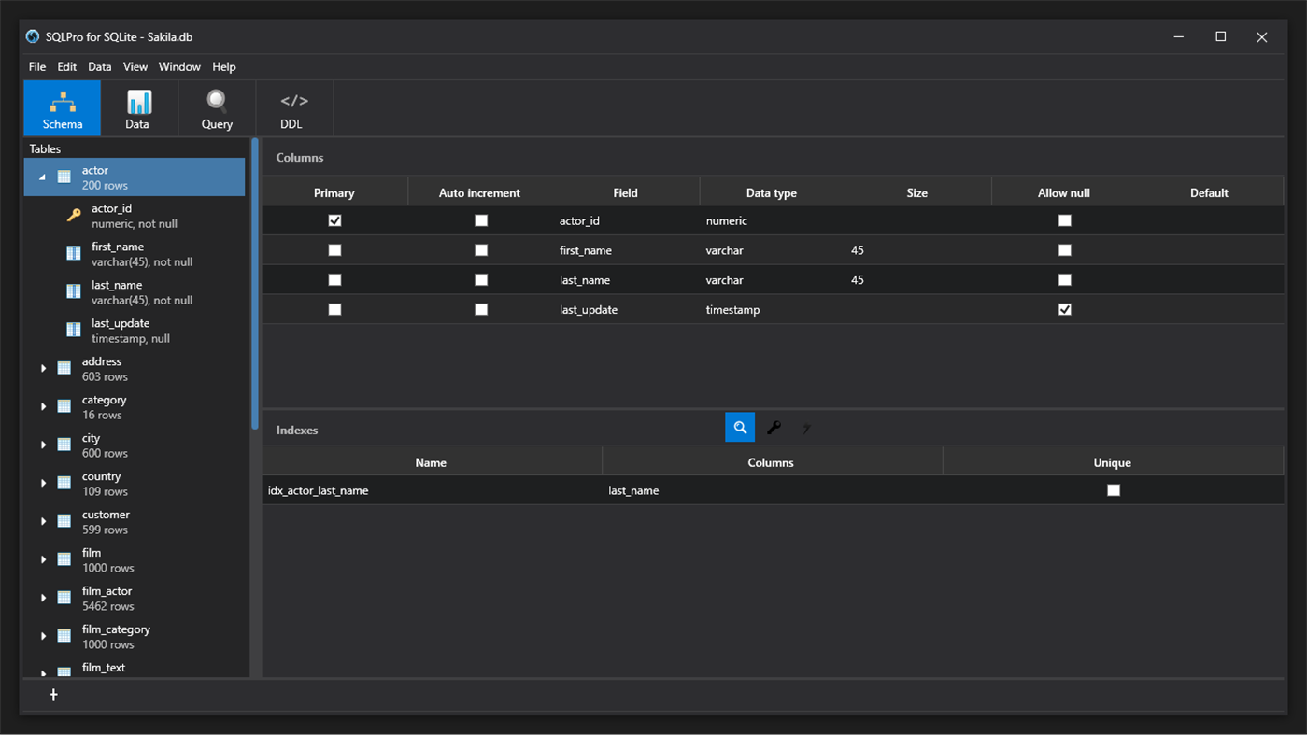Click the plus icon to add table
1307x735 pixels.
(x=53, y=695)
